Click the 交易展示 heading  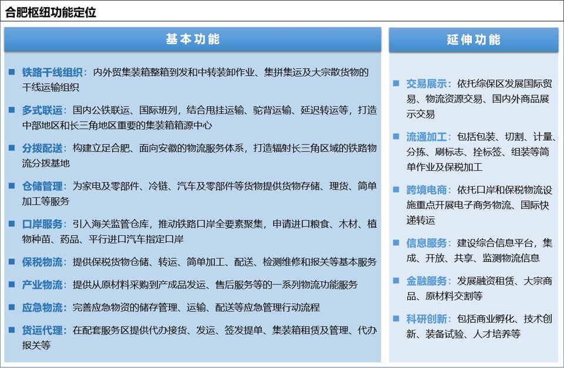(x=427, y=84)
